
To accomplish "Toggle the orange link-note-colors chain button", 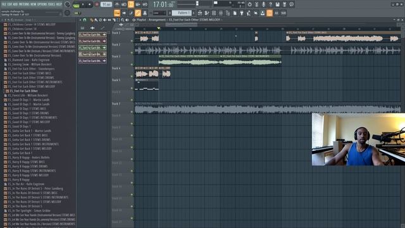I will pyautogui.click(x=138, y=13).
